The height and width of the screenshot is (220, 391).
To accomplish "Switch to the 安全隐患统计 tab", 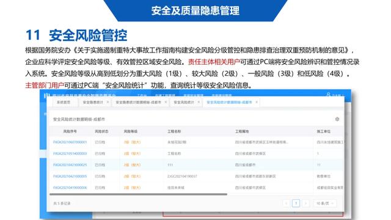I will pos(93,102).
